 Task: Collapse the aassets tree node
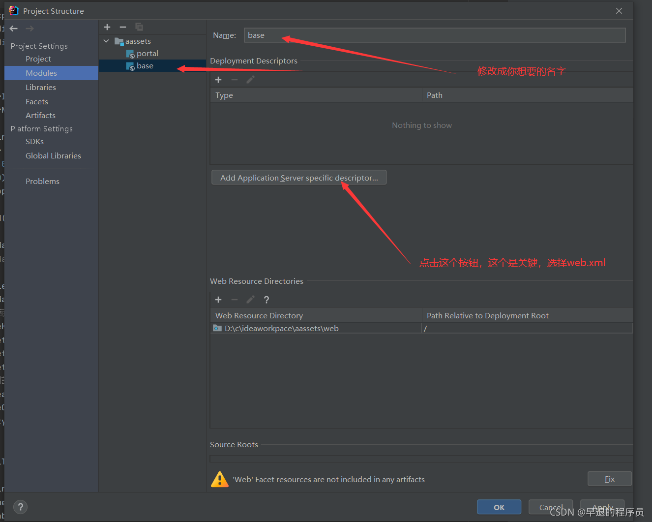(106, 41)
